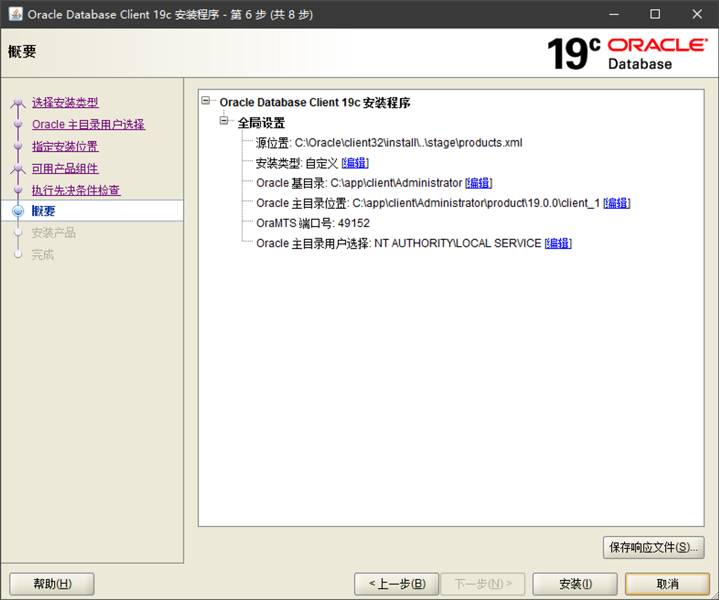
Task: Edit the Oracle 主目录用户选择 value
Action: click(x=558, y=243)
